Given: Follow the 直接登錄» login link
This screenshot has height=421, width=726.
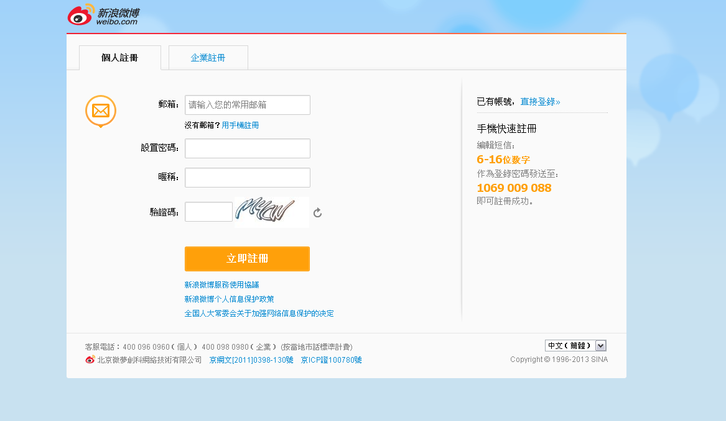Looking at the screenshot, I should [541, 102].
